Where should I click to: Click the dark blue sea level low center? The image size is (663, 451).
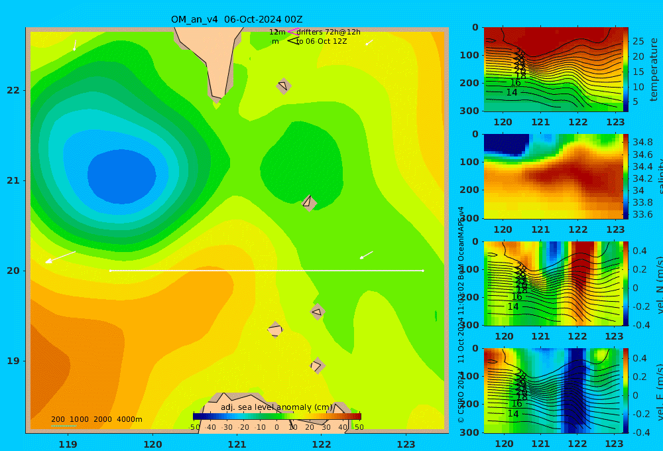coord(122,176)
